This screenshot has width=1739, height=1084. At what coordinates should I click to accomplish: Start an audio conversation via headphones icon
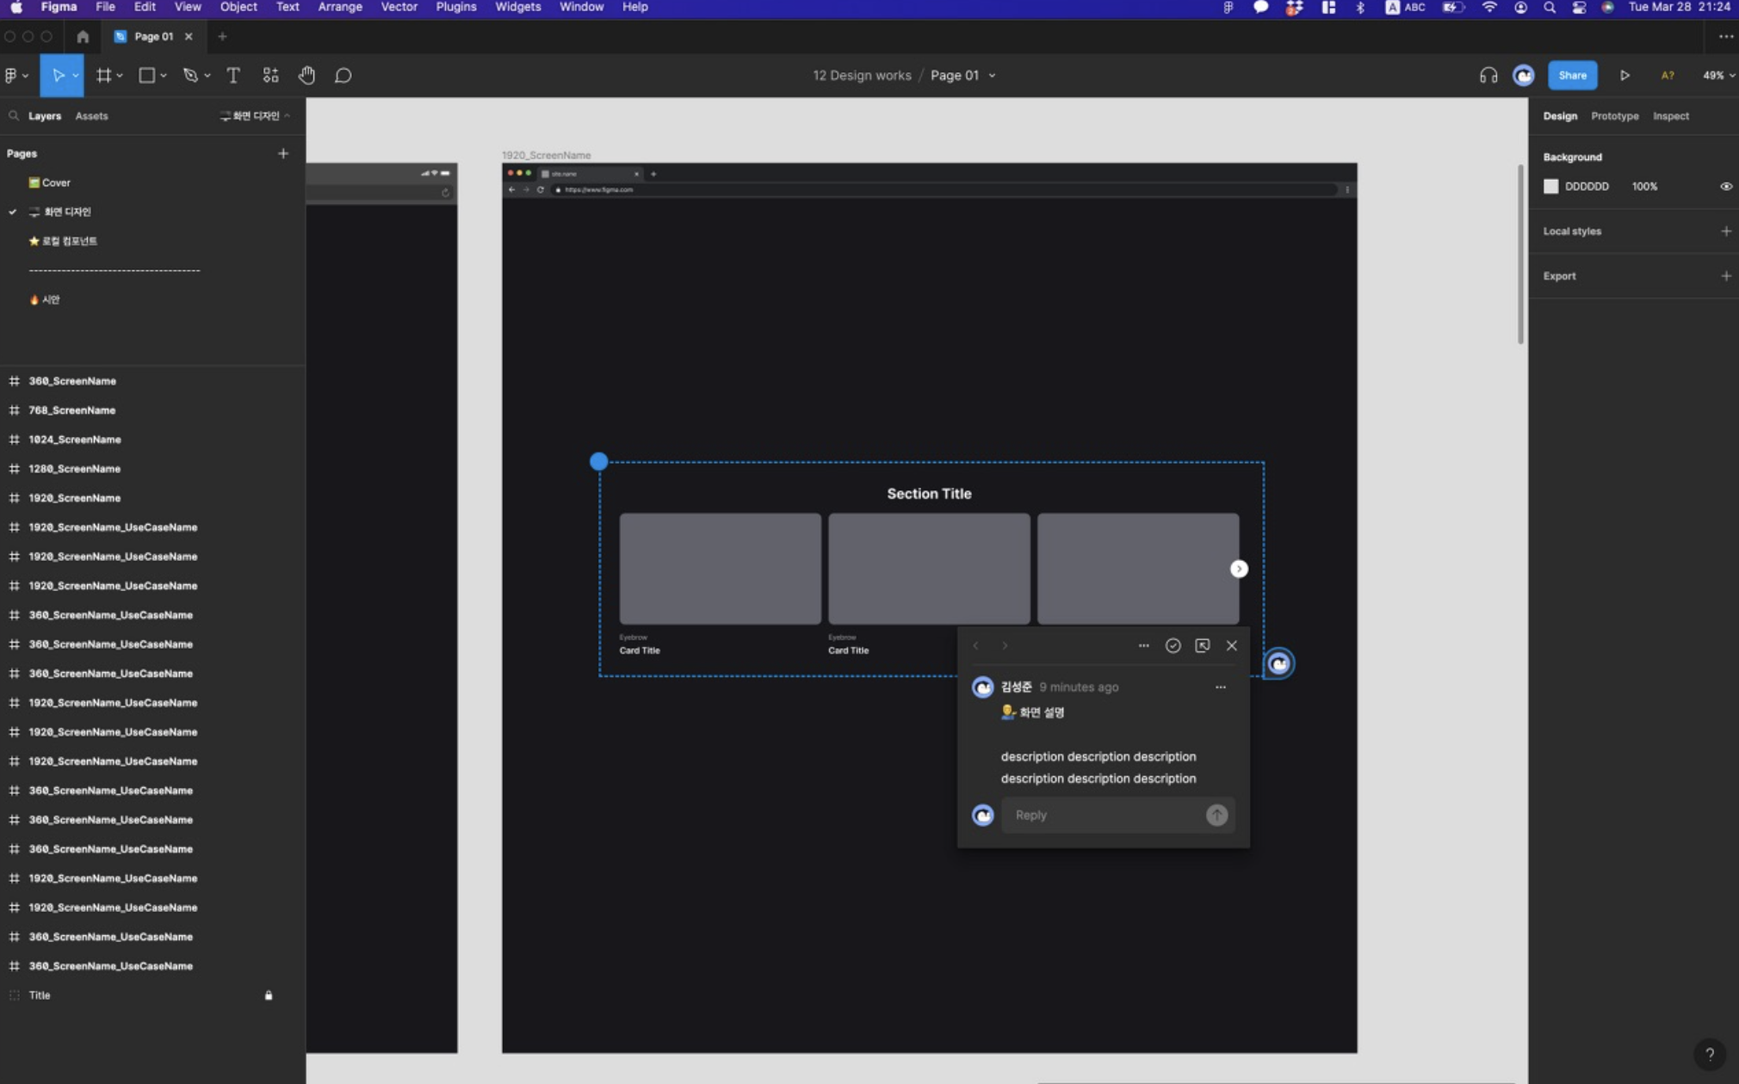click(1488, 76)
